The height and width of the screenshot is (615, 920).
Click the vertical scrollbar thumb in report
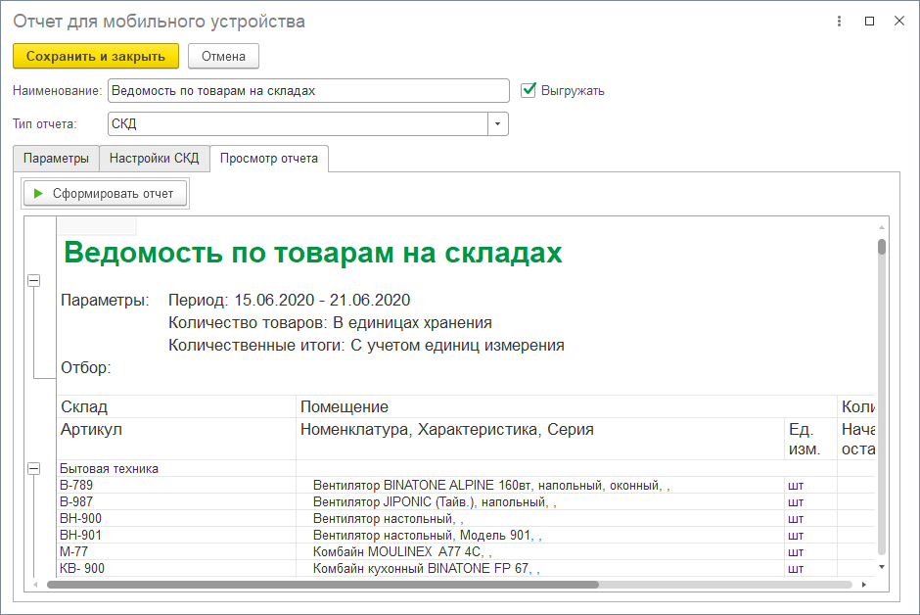[881, 247]
